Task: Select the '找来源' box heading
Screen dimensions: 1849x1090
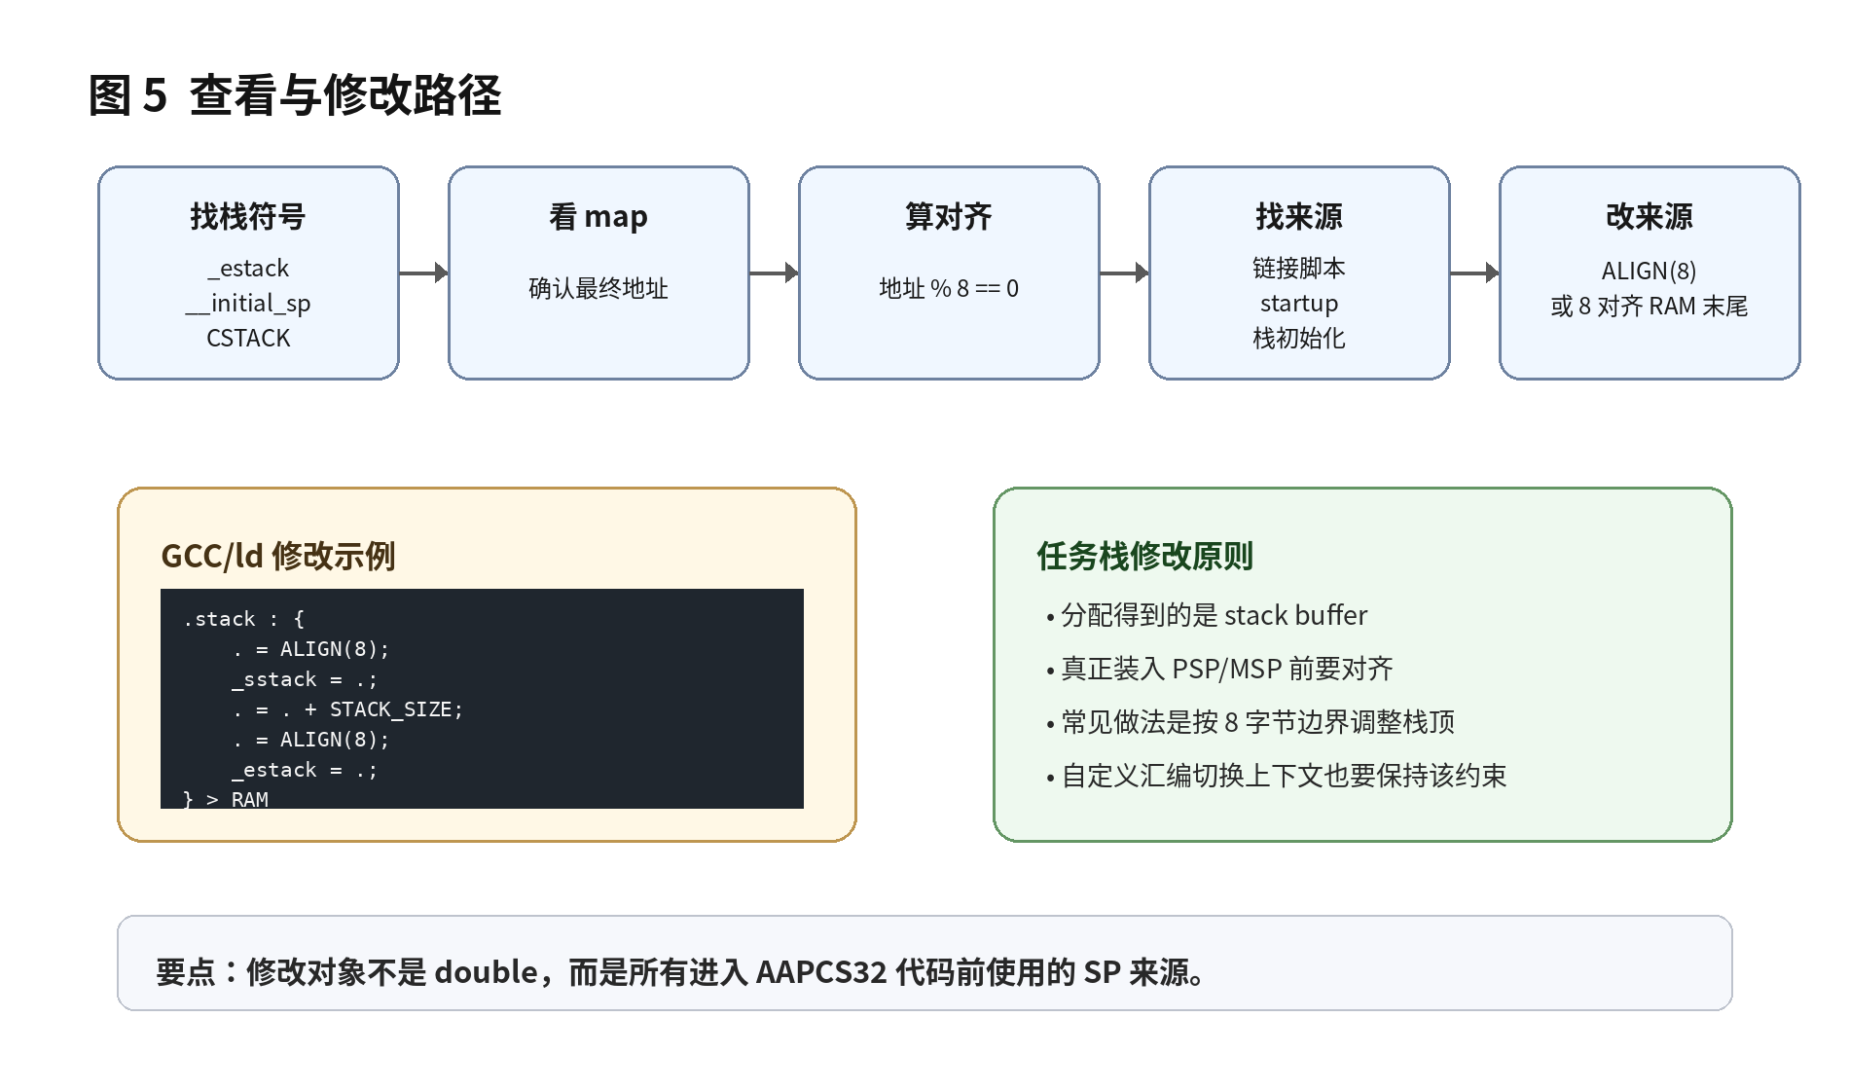Action: pos(1299,216)
